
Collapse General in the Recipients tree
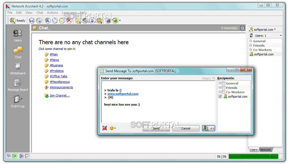(220, 83)
